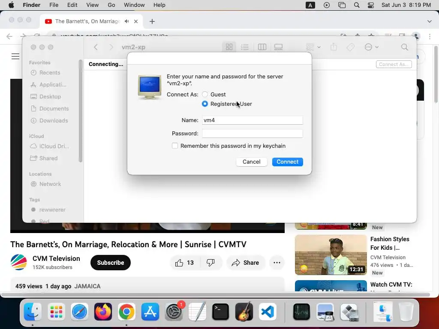Open the YouTube hamburger guide menu
439x329 pixels.
tap(15, 56)
